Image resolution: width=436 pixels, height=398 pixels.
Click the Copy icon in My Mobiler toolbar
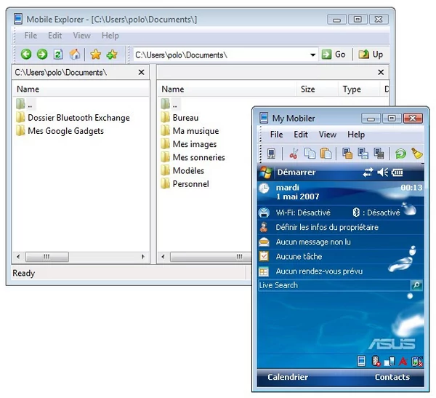tap(310, 154)
